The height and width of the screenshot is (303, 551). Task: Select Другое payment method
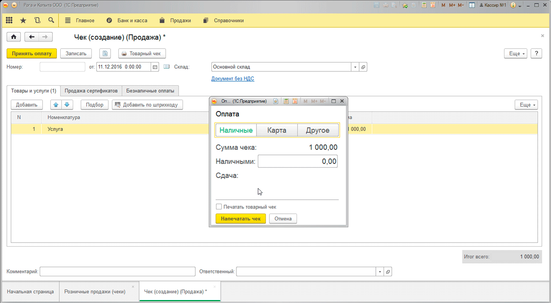point(318,130)
